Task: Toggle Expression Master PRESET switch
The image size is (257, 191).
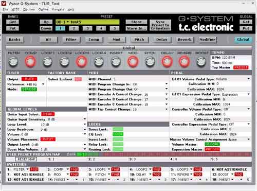Action: (x=212, y=149)
